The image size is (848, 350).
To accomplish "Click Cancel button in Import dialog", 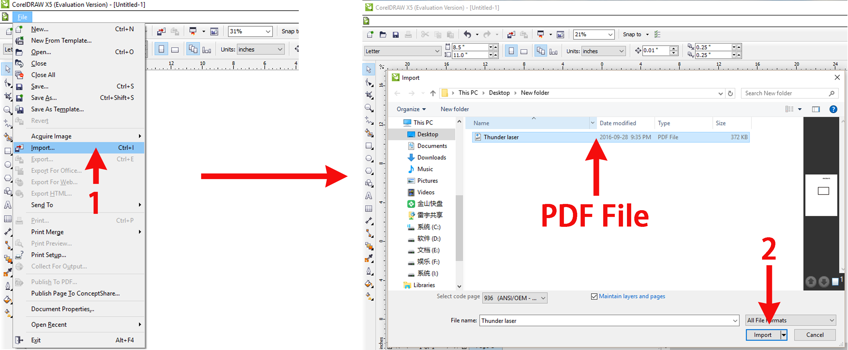I will click(815, 335).
